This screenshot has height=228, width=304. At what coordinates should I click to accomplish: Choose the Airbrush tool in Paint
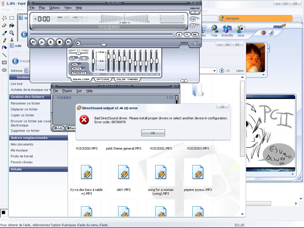coord(4,47)
